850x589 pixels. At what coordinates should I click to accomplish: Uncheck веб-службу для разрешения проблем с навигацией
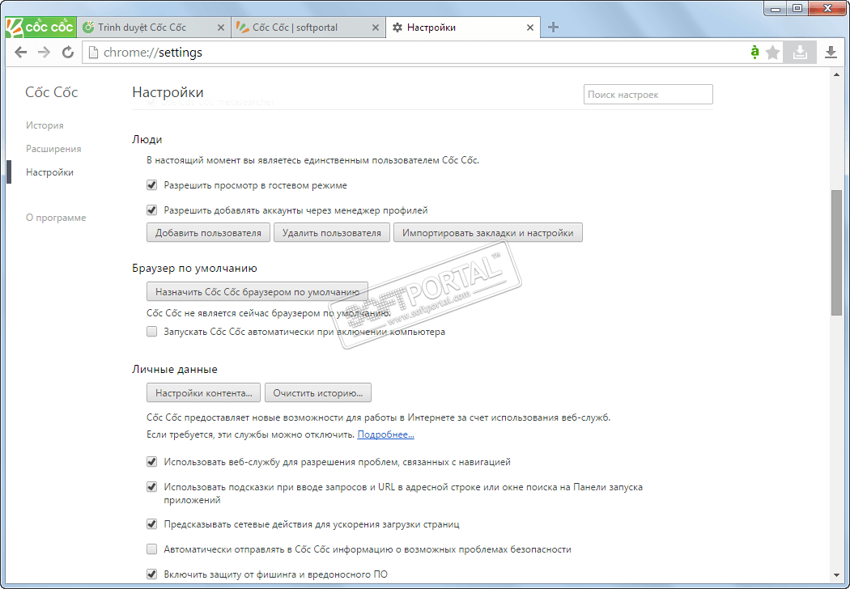click(152, 462)
